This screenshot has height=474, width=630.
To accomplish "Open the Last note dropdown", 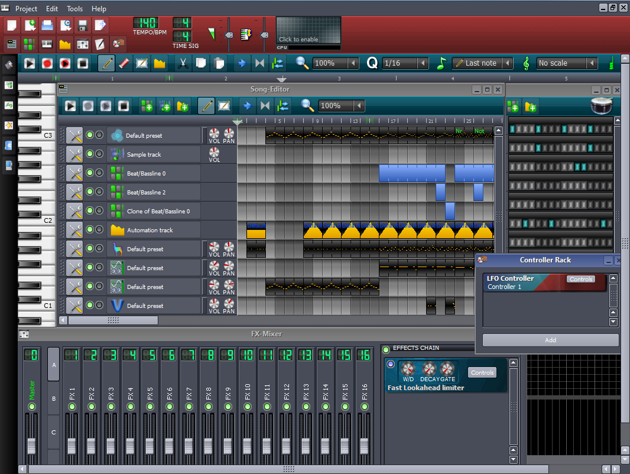I will [x=482, y=63].
